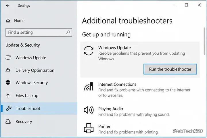
Task: Select the Troubleshoot sidebar item
Action: pyautogui.click(x=39, y=108)
